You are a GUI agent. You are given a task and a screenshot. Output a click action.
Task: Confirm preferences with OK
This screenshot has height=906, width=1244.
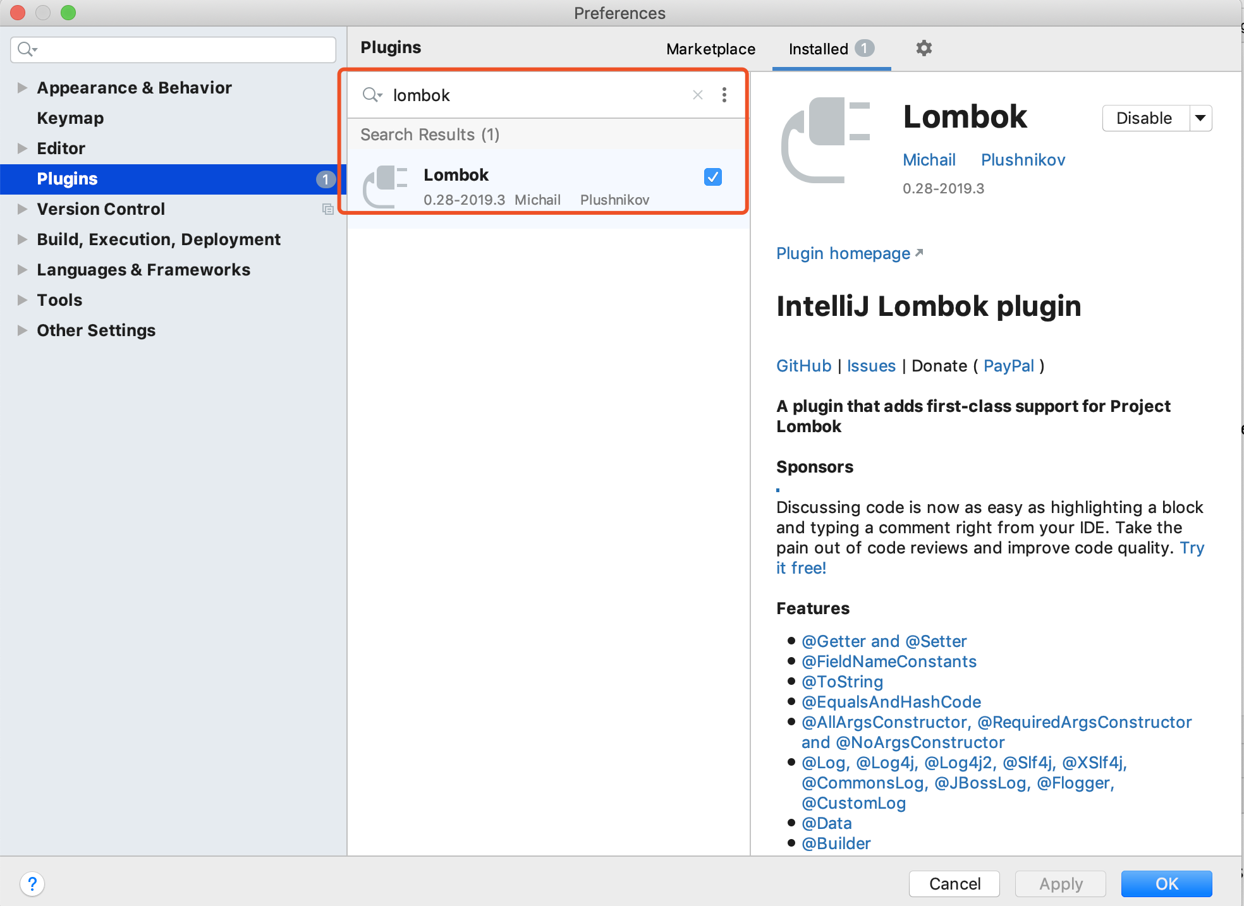pos(1166,883)
